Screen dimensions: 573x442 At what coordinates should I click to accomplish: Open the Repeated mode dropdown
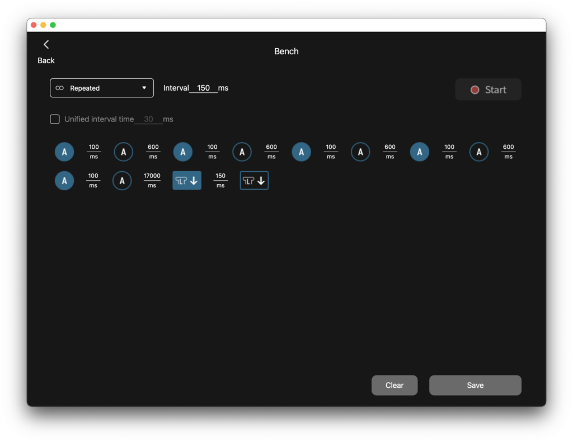(102, 88)
